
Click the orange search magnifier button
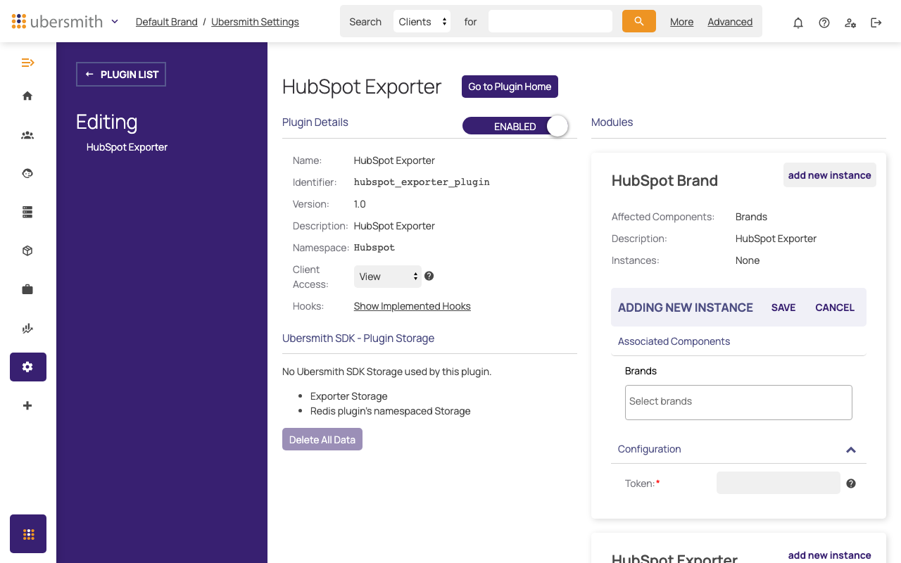[639, 21]
